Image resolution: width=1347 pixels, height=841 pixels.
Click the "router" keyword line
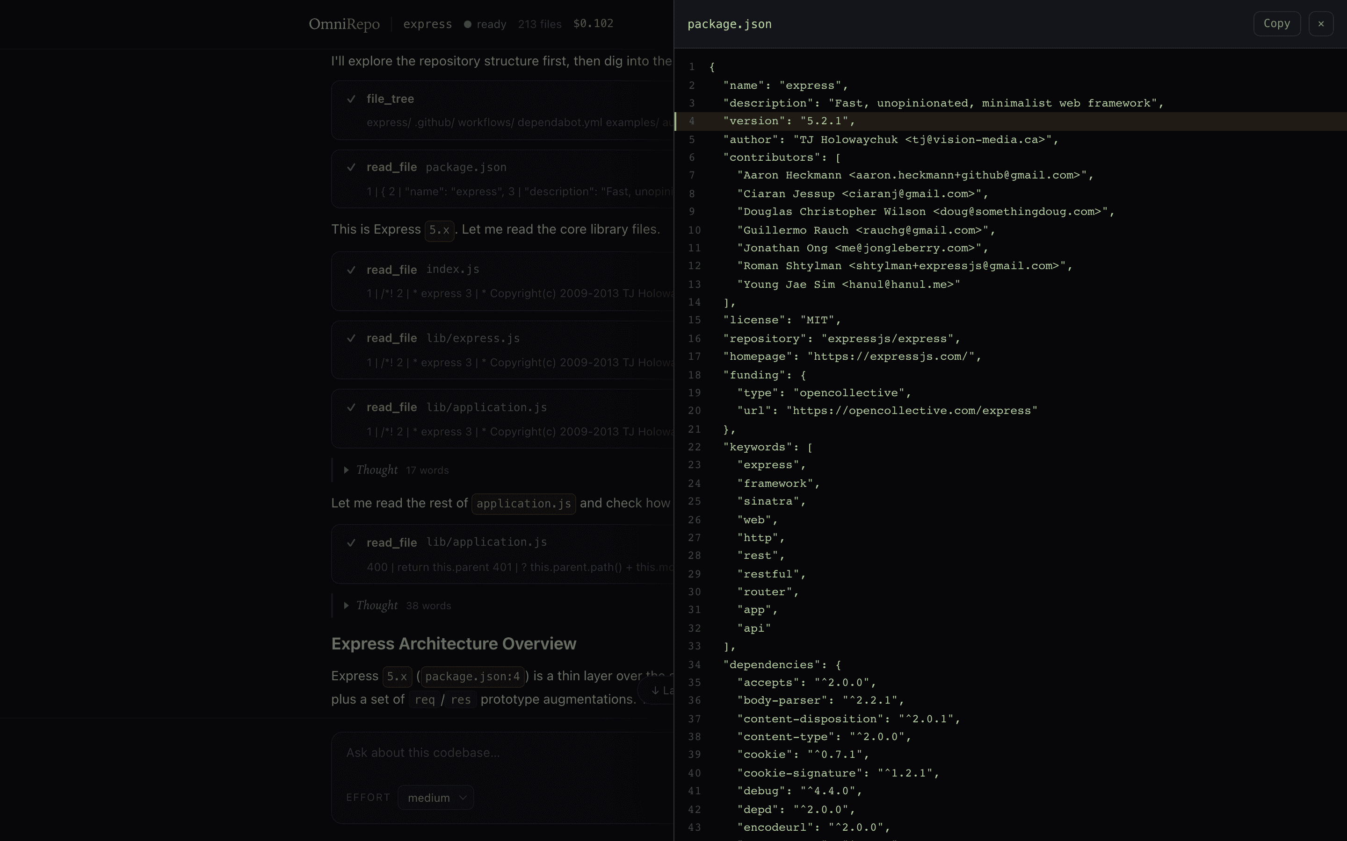point(1010,592)
